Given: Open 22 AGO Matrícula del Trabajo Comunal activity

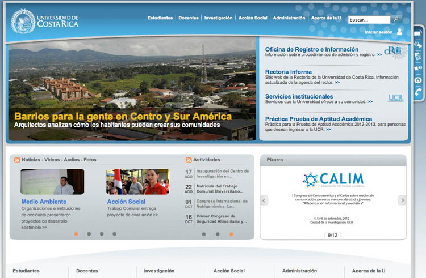Looking at the screenshot, I should 214,189.
